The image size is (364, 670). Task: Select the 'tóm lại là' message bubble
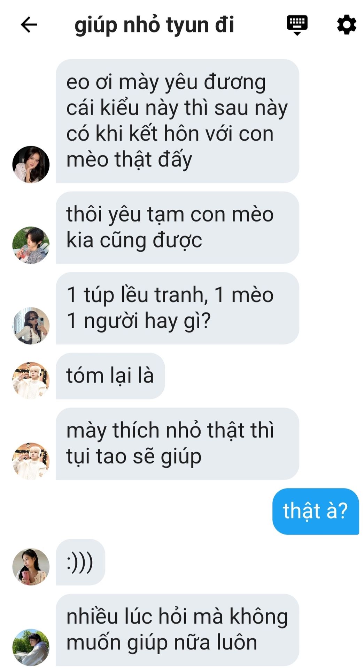[110, 376]
